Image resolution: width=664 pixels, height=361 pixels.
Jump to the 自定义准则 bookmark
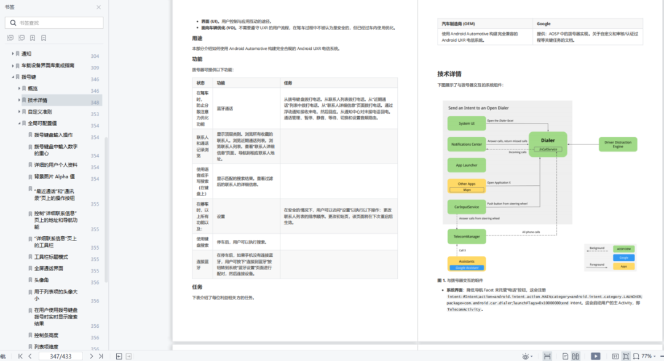pos(40,112)
